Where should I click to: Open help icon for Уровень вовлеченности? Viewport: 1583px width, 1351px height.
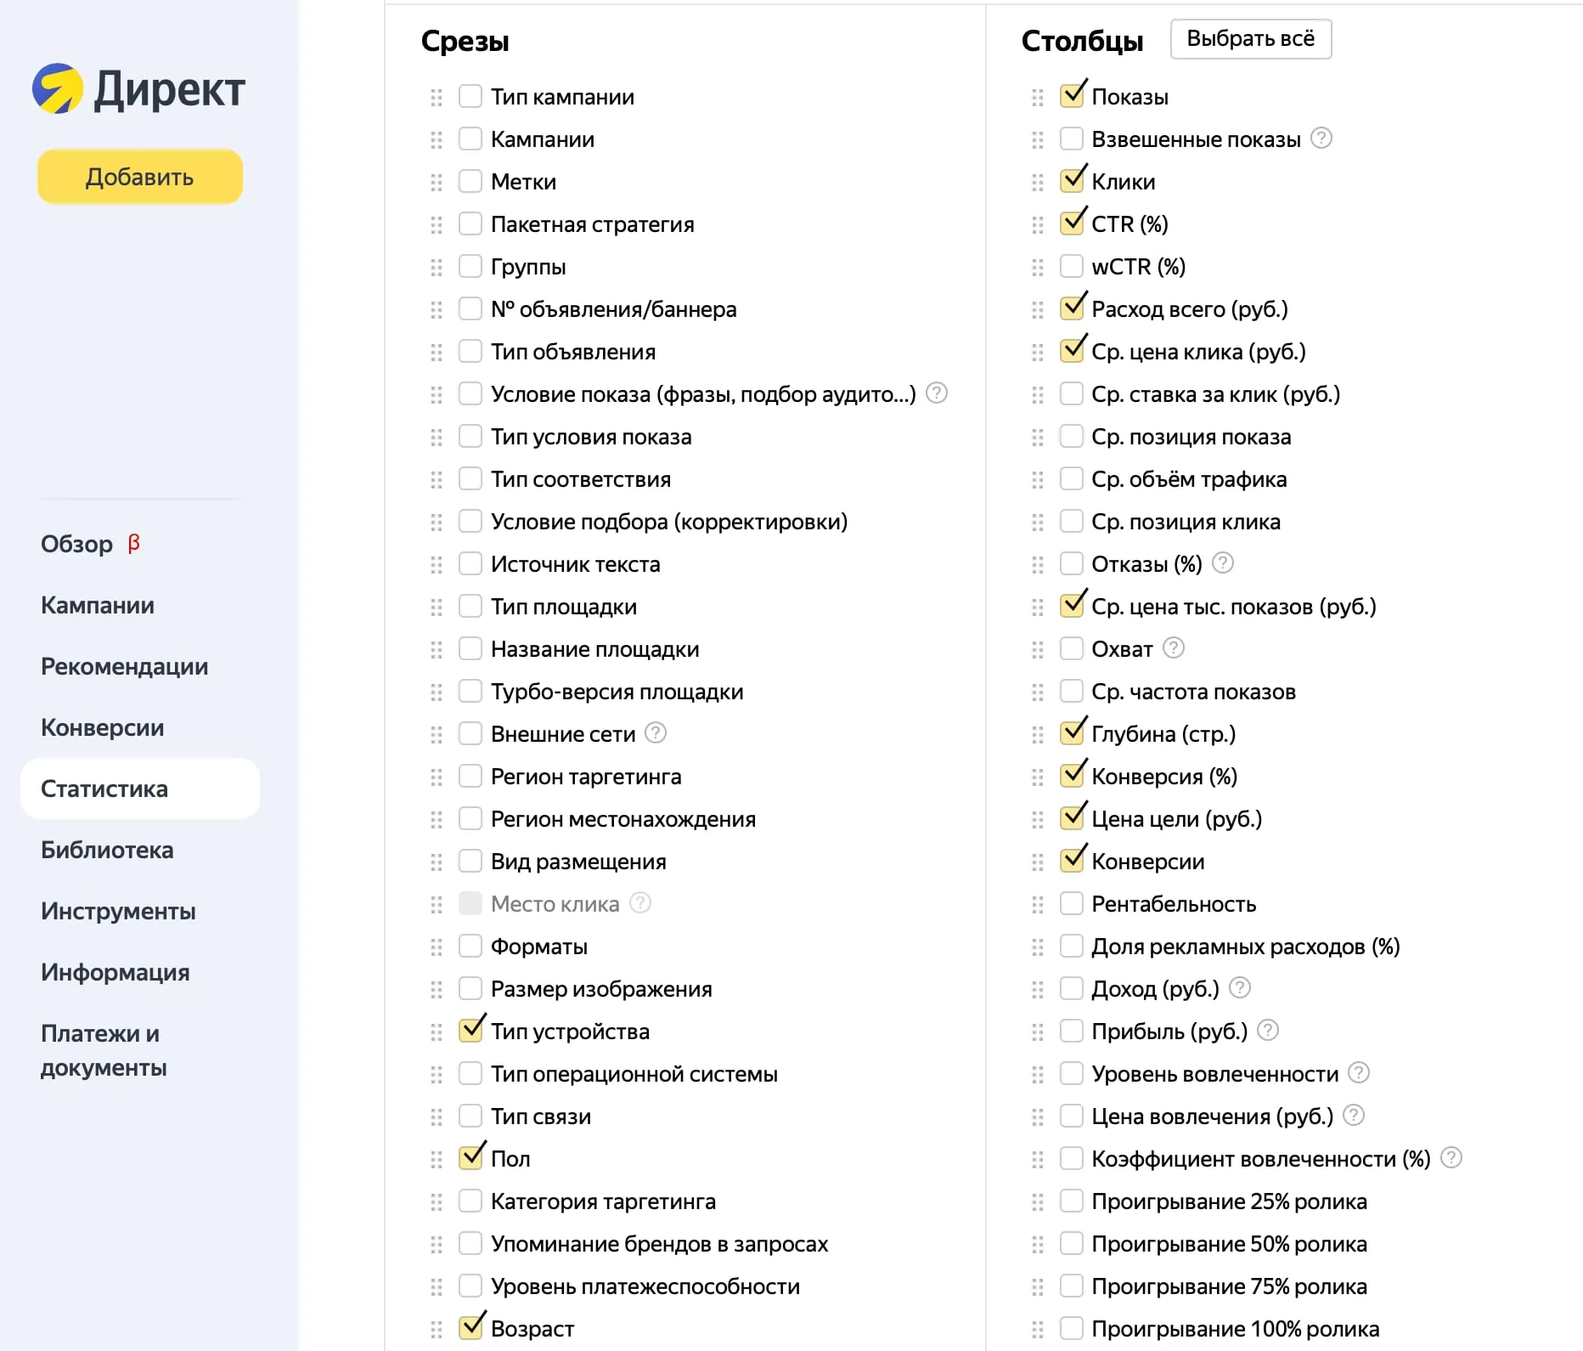tap(1359, 1072)
